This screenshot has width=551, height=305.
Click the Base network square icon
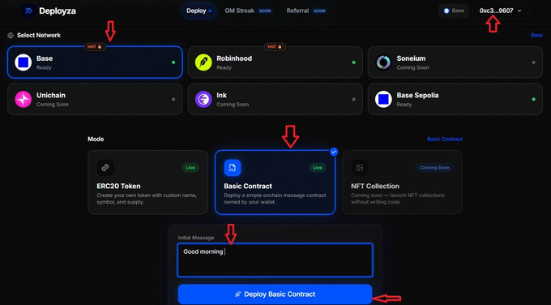(23, 62)
